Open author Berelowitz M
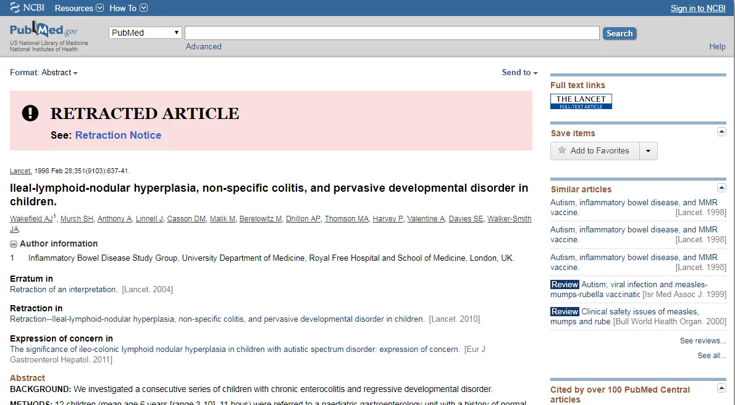The width and height of the screenshot is (735, 405). (260, 218)
